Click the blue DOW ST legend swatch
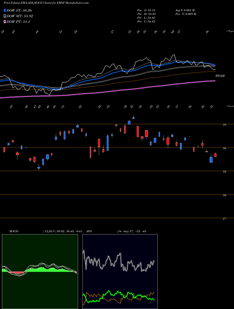 click(x=5, y=11)
